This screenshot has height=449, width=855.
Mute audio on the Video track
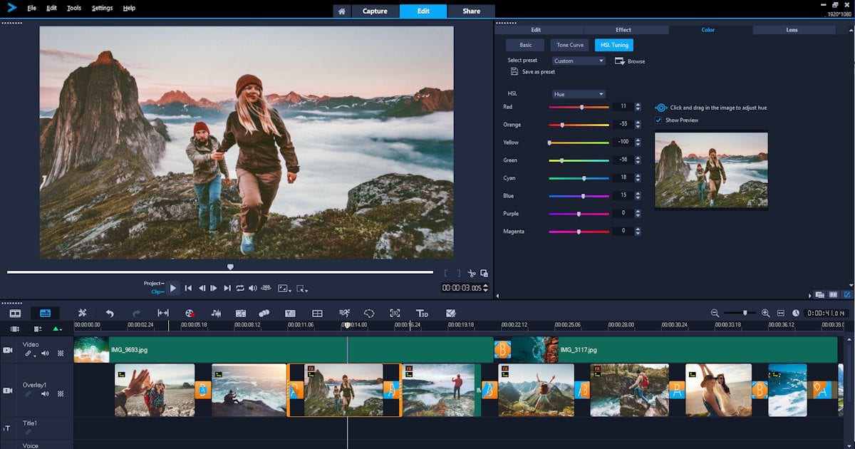click(x=44, y=353)
